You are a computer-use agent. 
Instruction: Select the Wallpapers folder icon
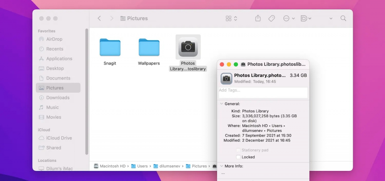[149, 47]
